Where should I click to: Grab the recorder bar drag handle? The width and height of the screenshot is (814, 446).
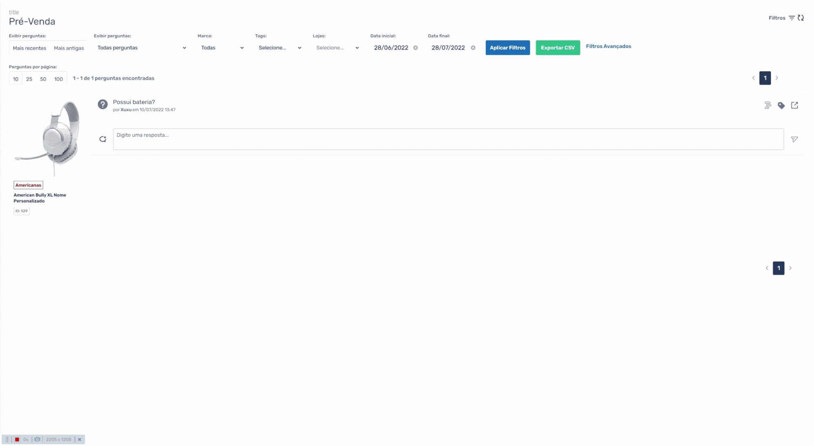[x=7, y=439]
